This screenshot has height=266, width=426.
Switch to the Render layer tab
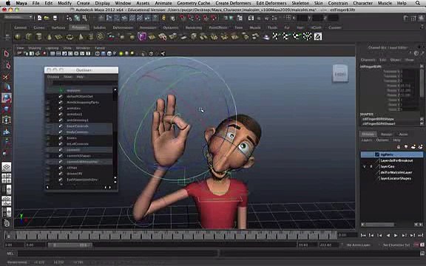coord(386,134)
